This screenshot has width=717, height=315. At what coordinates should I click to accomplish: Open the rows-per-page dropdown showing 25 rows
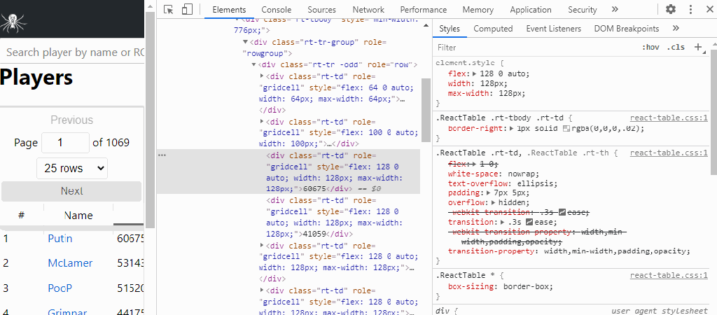coord(71,168)
